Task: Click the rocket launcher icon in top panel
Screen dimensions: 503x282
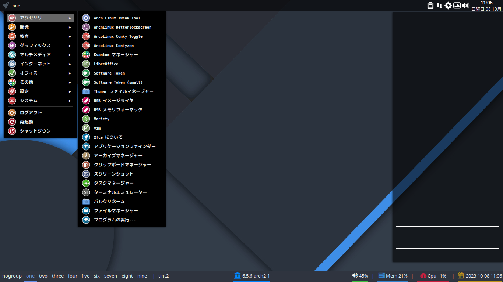Action: [x=6, y=6]
